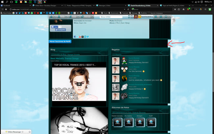
Task: Open the Stuff photo album
Action: 151,122
